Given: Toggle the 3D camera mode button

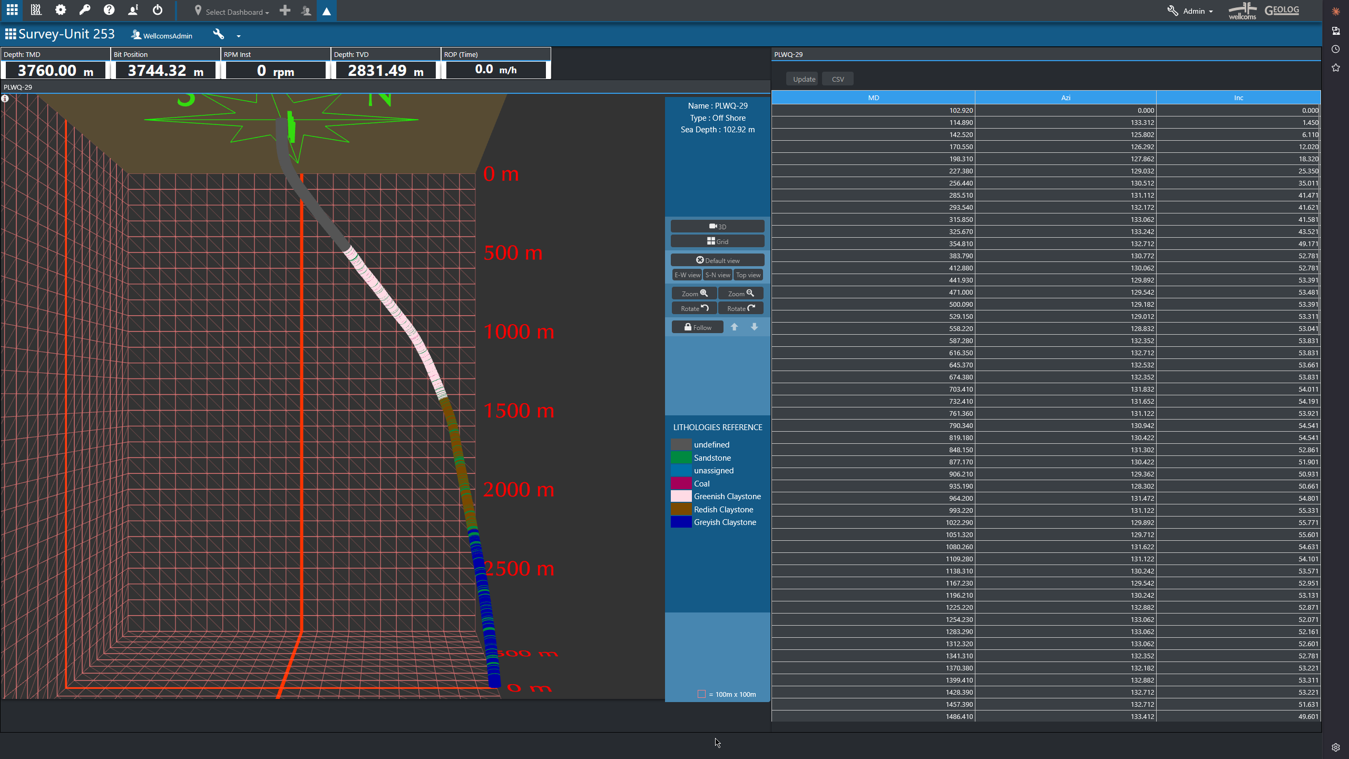Looking at the screenshot, I should click(x=717, y=226).
